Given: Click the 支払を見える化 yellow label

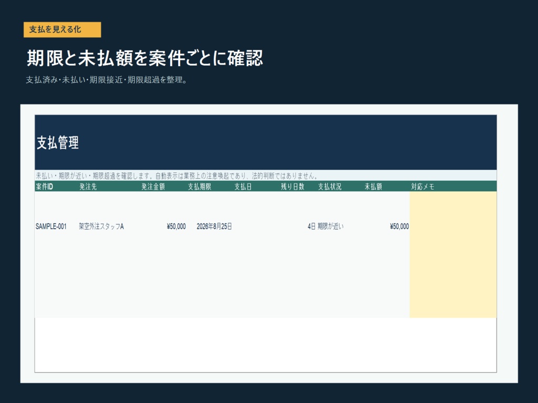Looking at the screenshot, I should [62, 29].
